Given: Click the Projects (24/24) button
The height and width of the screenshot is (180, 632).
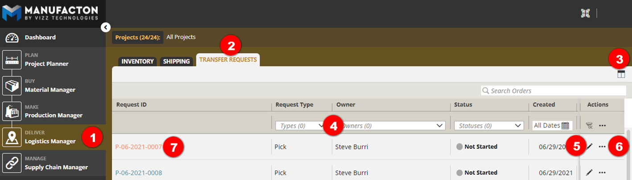Looking at the screenshot, I should (138, 37).
